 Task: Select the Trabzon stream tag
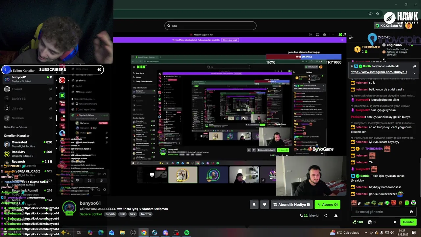(x=146, y=214)
